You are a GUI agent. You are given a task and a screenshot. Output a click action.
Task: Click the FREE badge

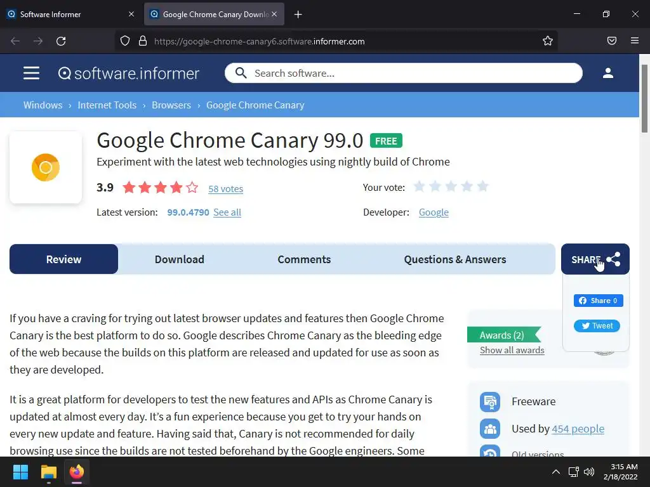386,141
